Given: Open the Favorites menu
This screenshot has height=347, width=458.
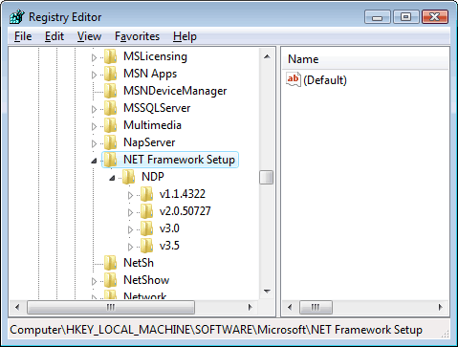Looking at the screenshot, I should click(137, 36).
